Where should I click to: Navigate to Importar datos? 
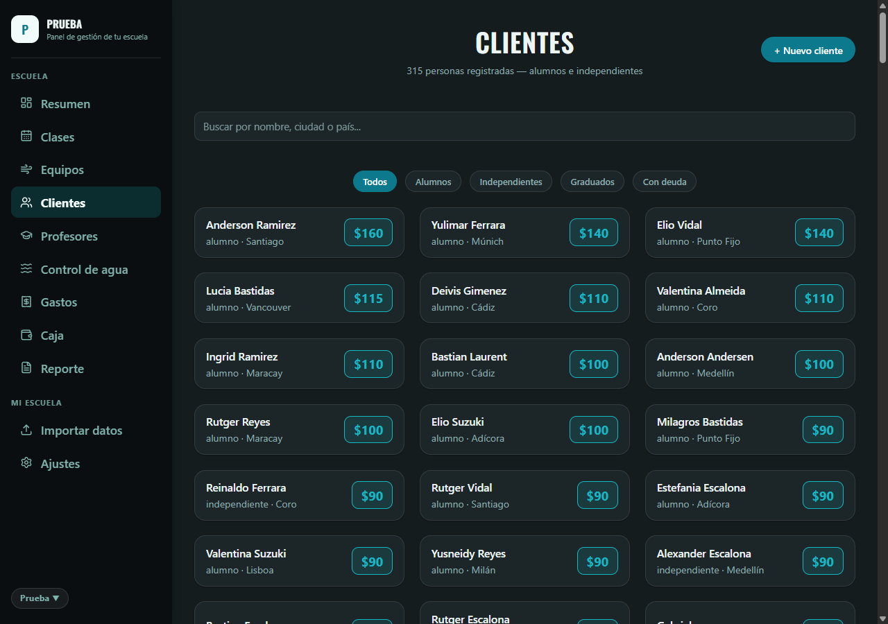(86, 430)
